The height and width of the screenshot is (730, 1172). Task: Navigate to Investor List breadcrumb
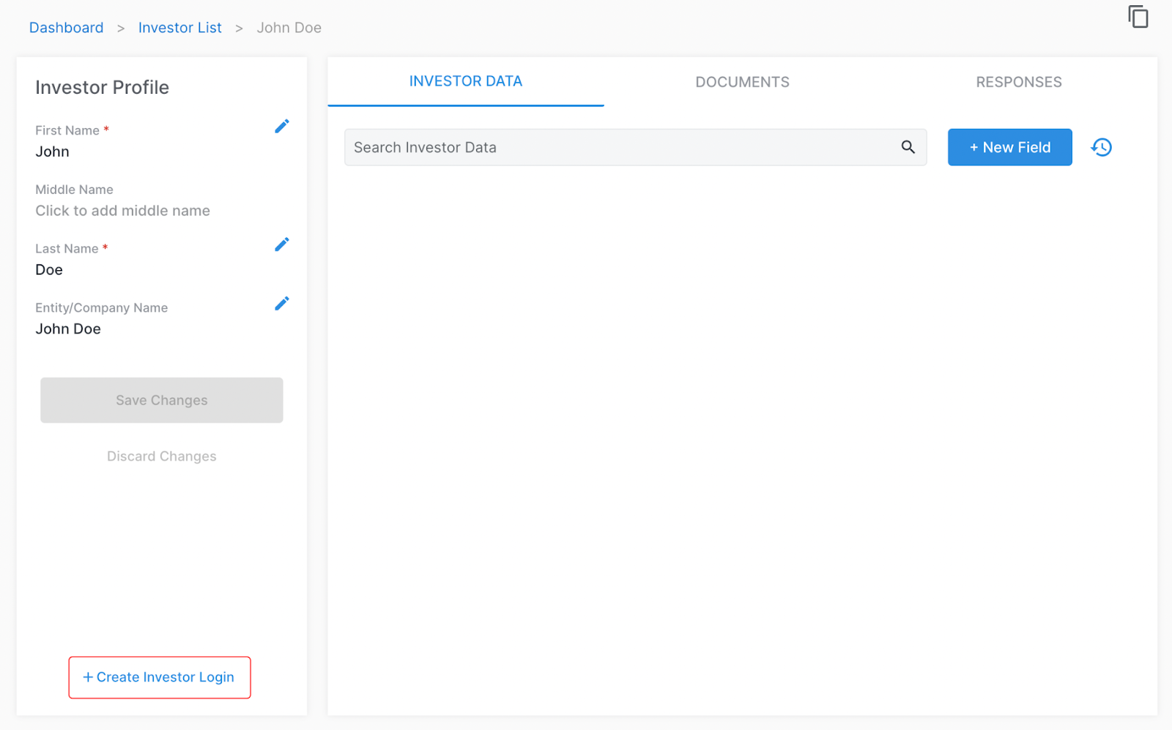pos(179,28)
